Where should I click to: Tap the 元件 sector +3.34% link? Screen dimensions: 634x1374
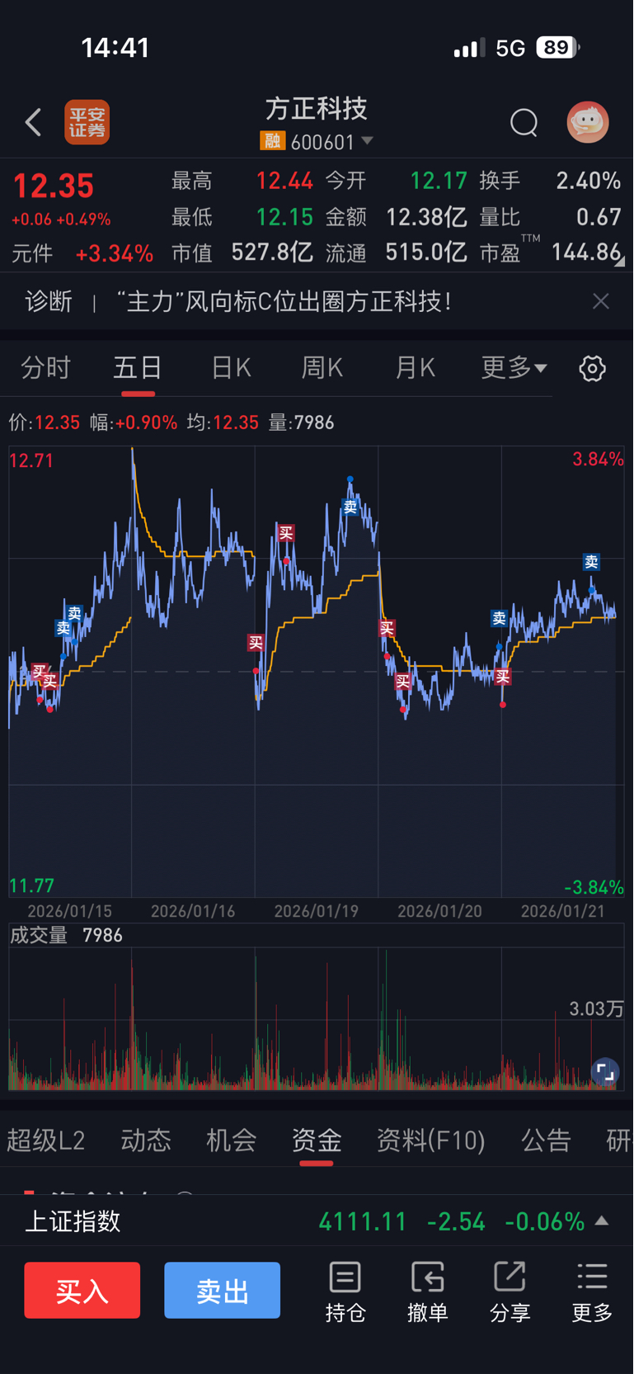coord(82,253)
